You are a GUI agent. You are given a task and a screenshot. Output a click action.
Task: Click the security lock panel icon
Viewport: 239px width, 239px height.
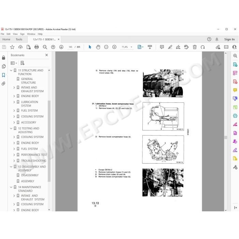pyautogui.click(x=3, y=58)
